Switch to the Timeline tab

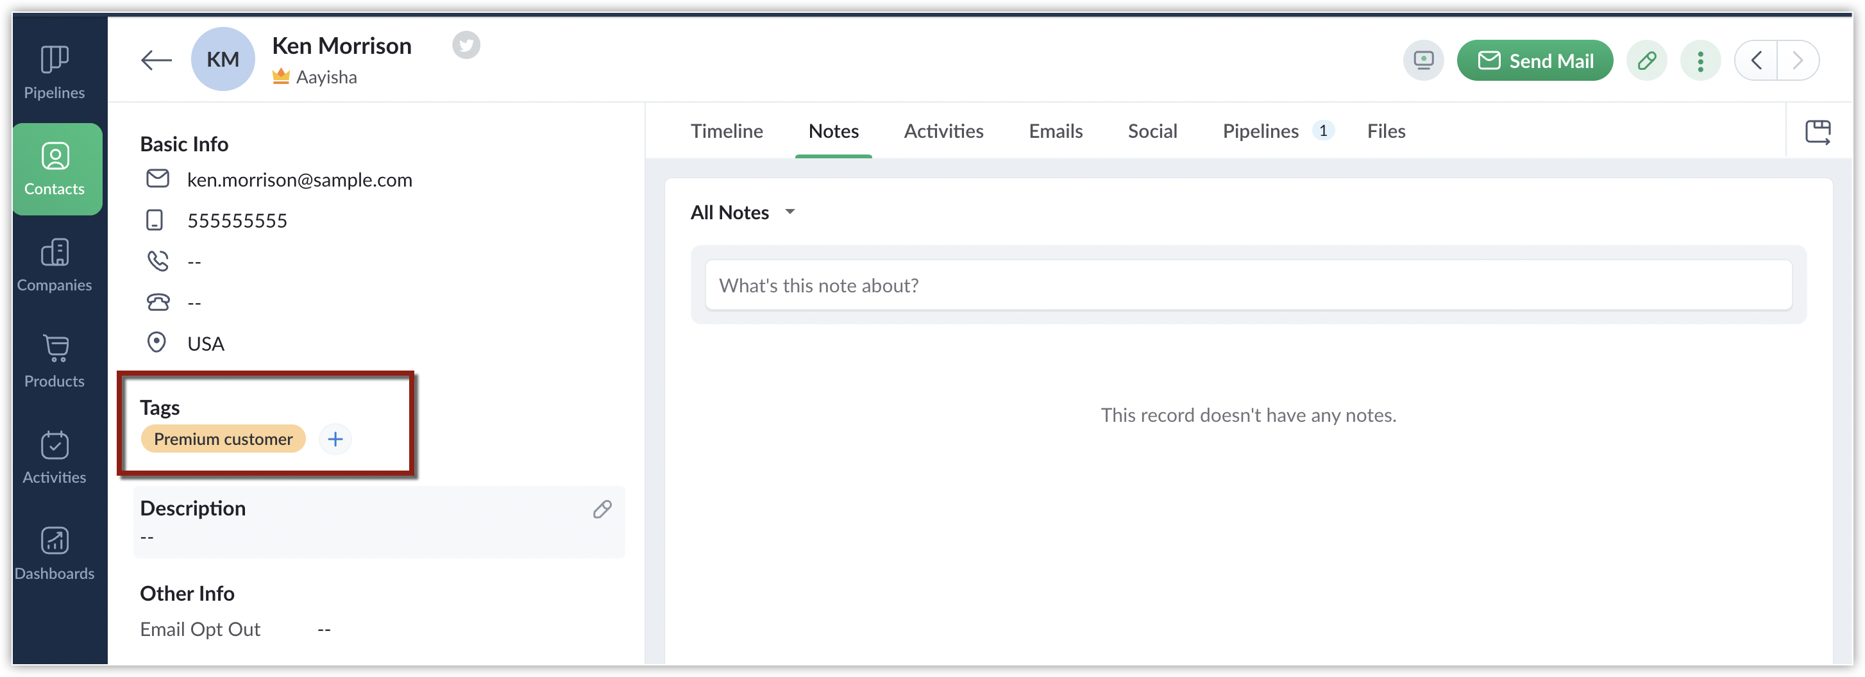pos(726,131)
